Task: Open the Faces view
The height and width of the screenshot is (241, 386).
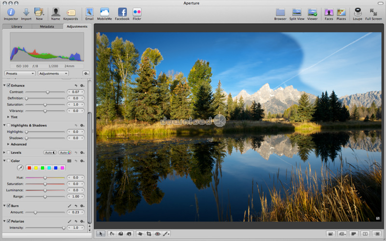Action: 329,12
